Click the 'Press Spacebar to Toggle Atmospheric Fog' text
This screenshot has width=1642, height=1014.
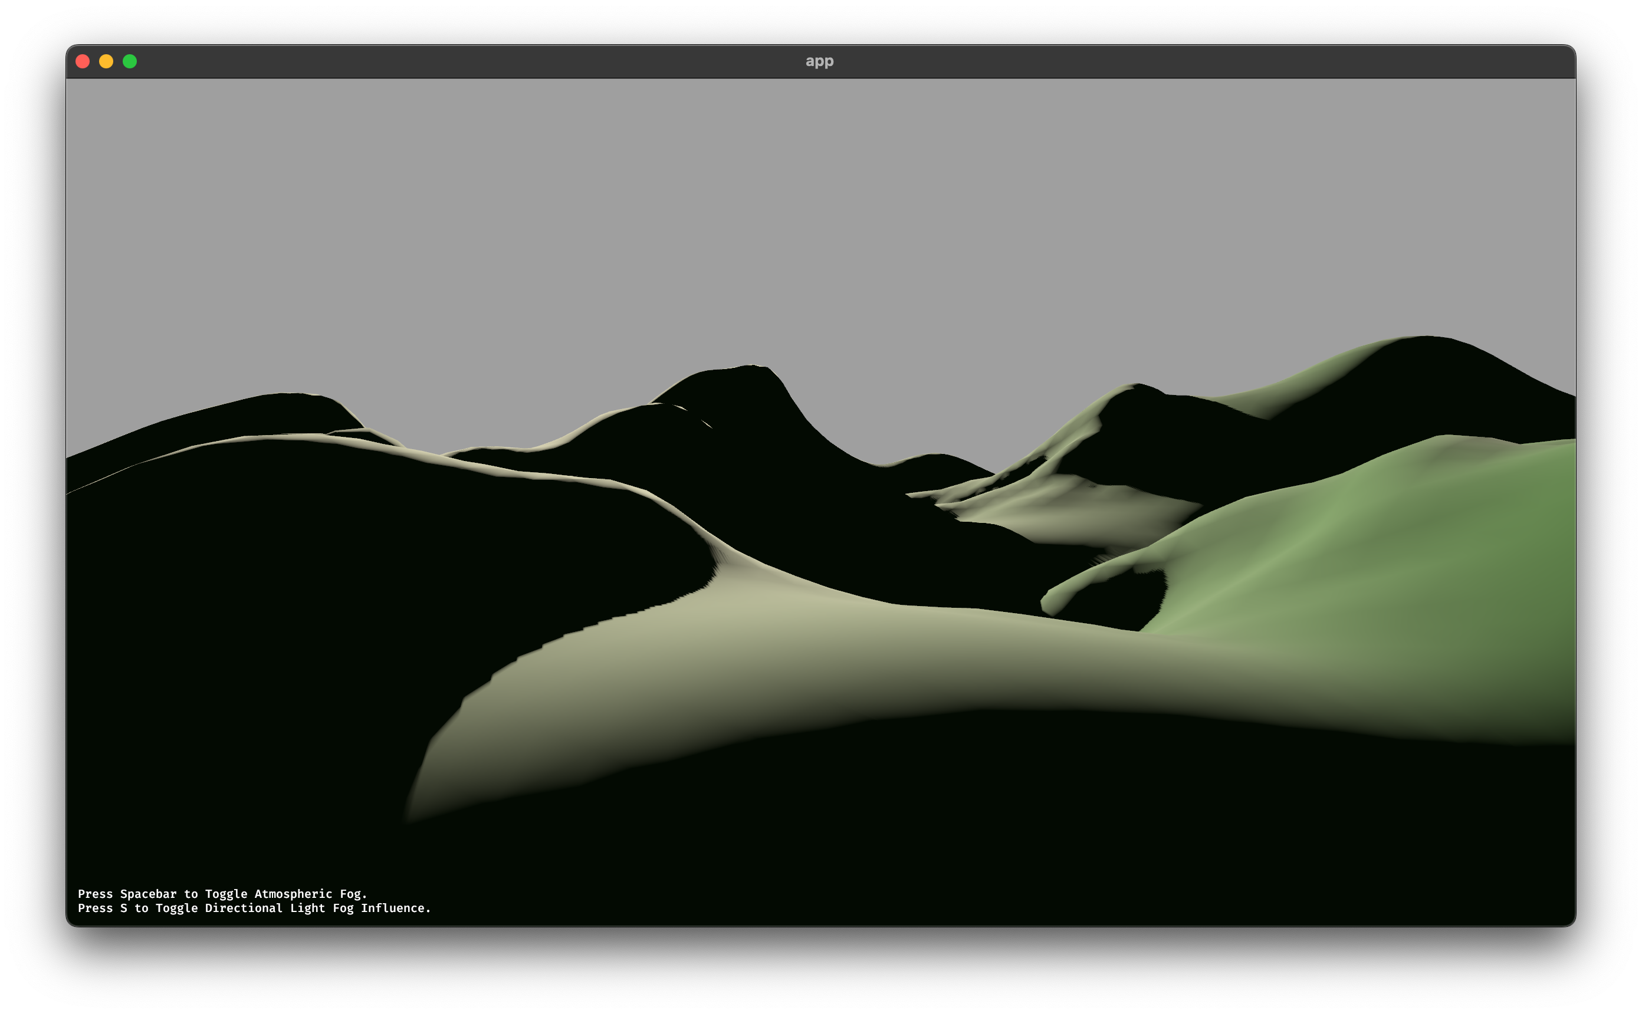point(222,893)
